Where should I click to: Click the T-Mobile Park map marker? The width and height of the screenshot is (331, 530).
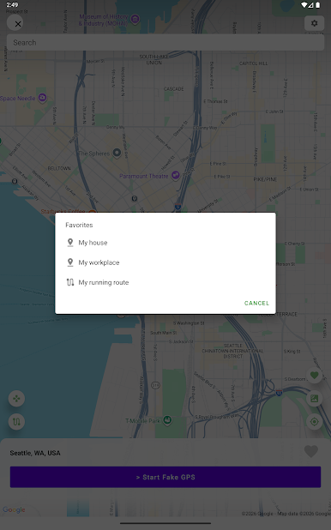coord(167,420)
